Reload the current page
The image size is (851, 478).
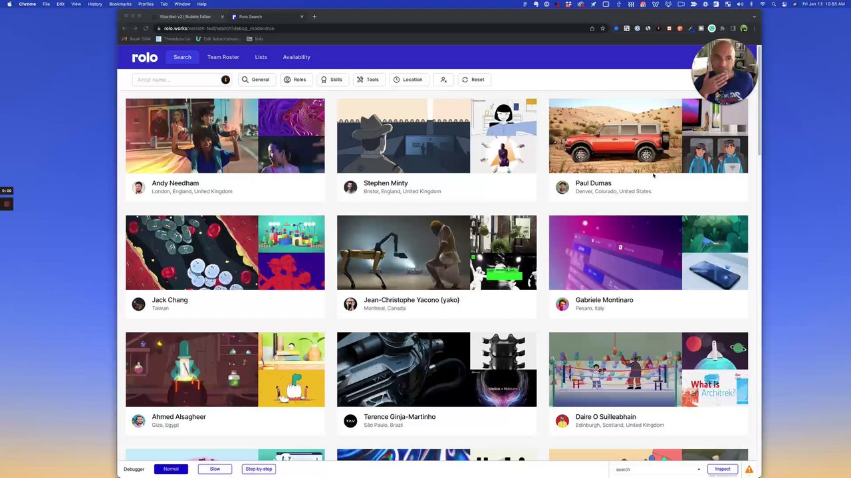coord(146,29)
